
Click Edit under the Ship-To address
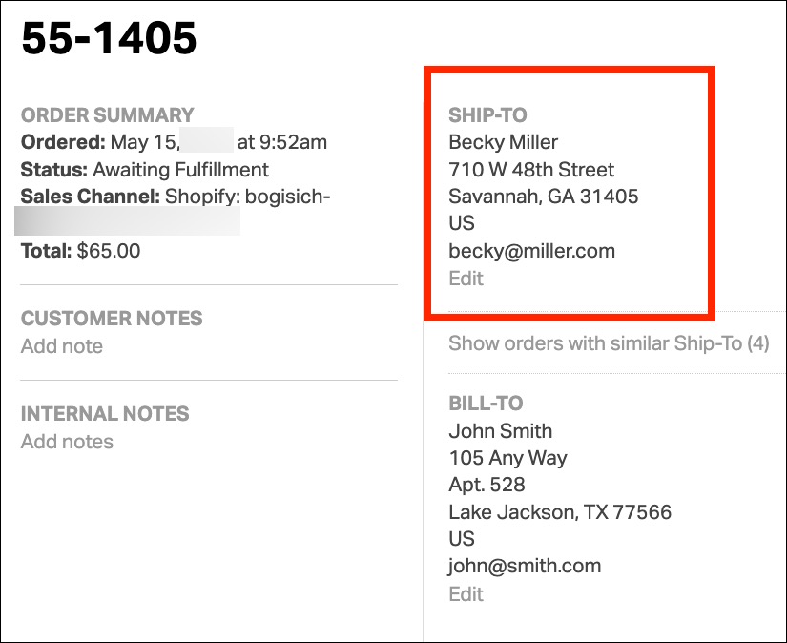(466, 279)
